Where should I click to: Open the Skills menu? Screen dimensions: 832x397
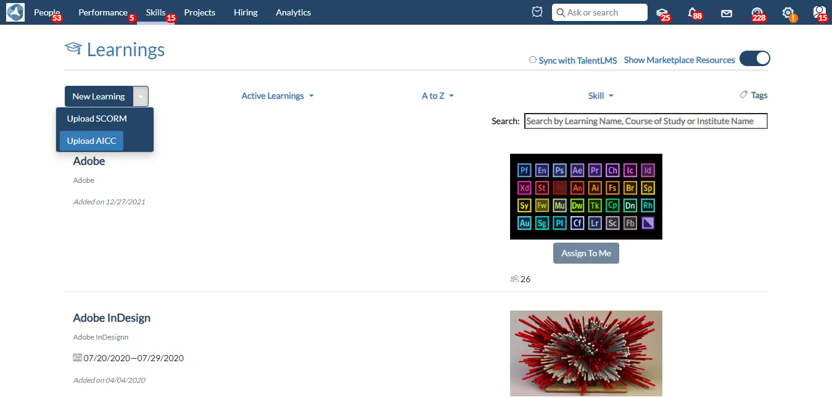pyautogui.click(x=155, y=12)
